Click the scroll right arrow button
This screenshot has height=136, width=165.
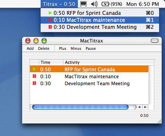coord(145,107)
